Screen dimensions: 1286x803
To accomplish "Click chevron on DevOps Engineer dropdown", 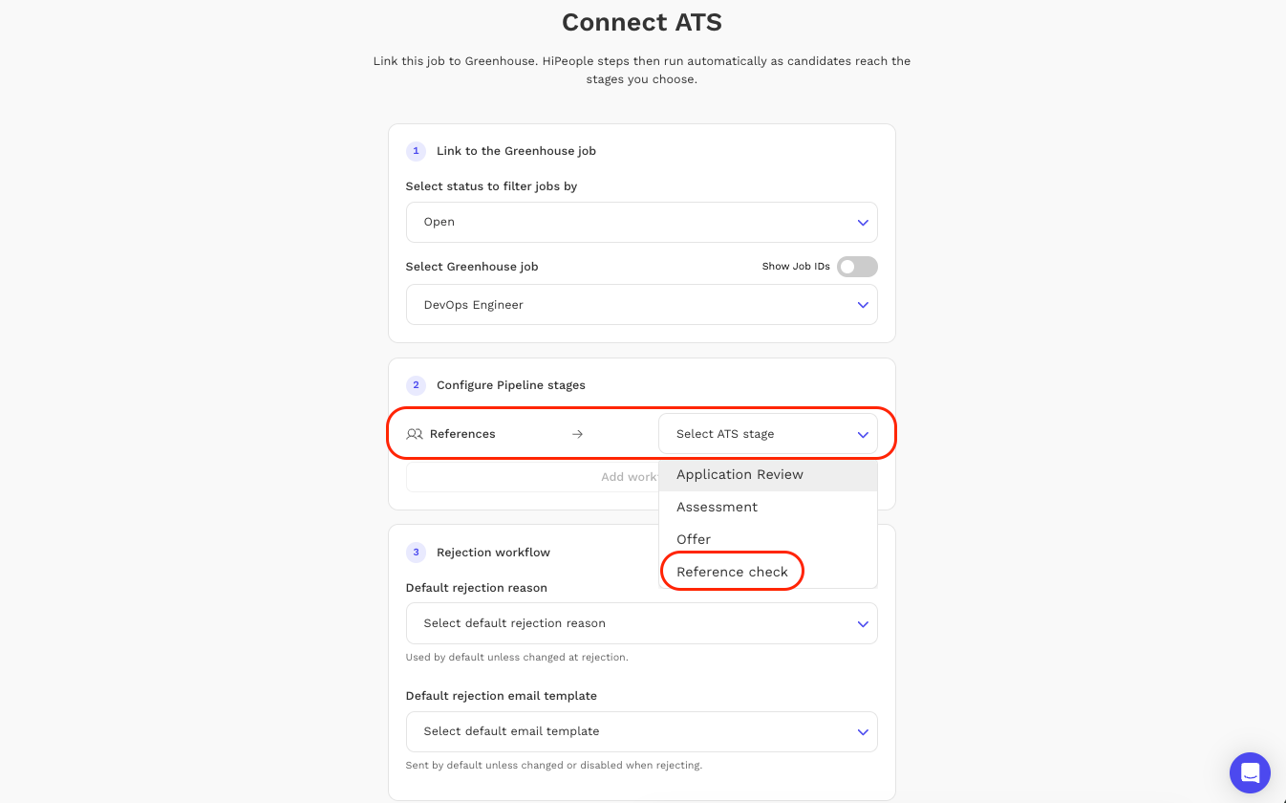I will (x=862, y=305).
